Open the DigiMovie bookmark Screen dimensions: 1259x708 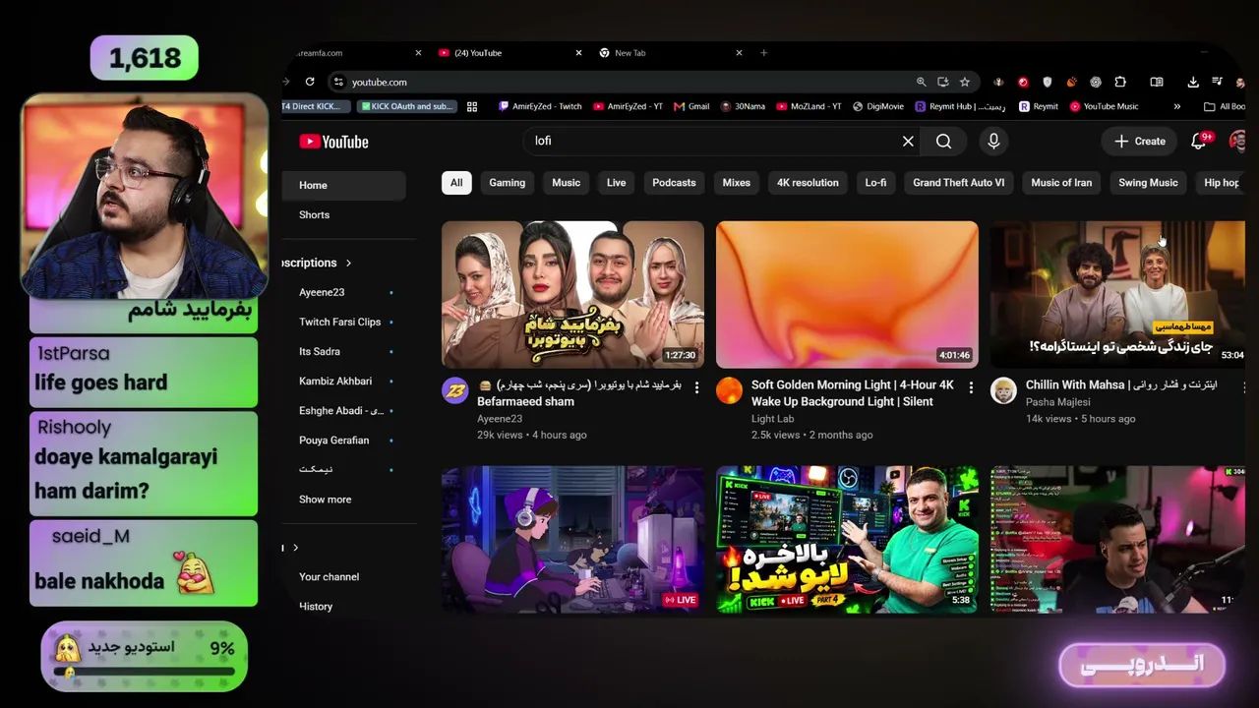pyautogui.click(x=877, y=106)
